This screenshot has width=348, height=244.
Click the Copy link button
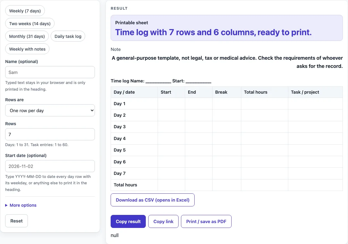163,221
